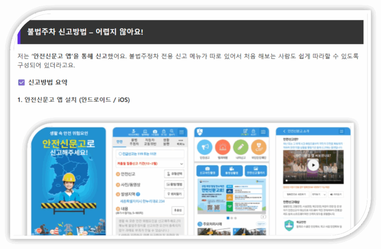Tap the blue megaphone 안전신고 circle icon
Viewport: 381px width, 249px height.
205,147
